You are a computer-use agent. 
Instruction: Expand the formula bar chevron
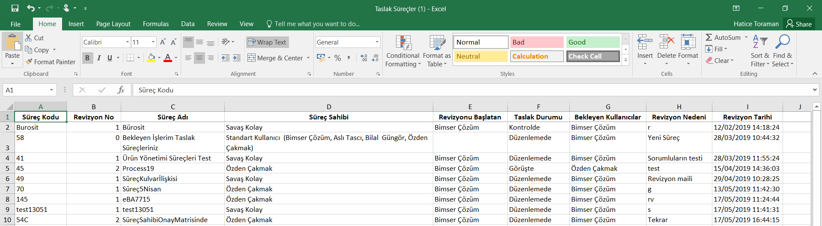(x=814, y=90)
